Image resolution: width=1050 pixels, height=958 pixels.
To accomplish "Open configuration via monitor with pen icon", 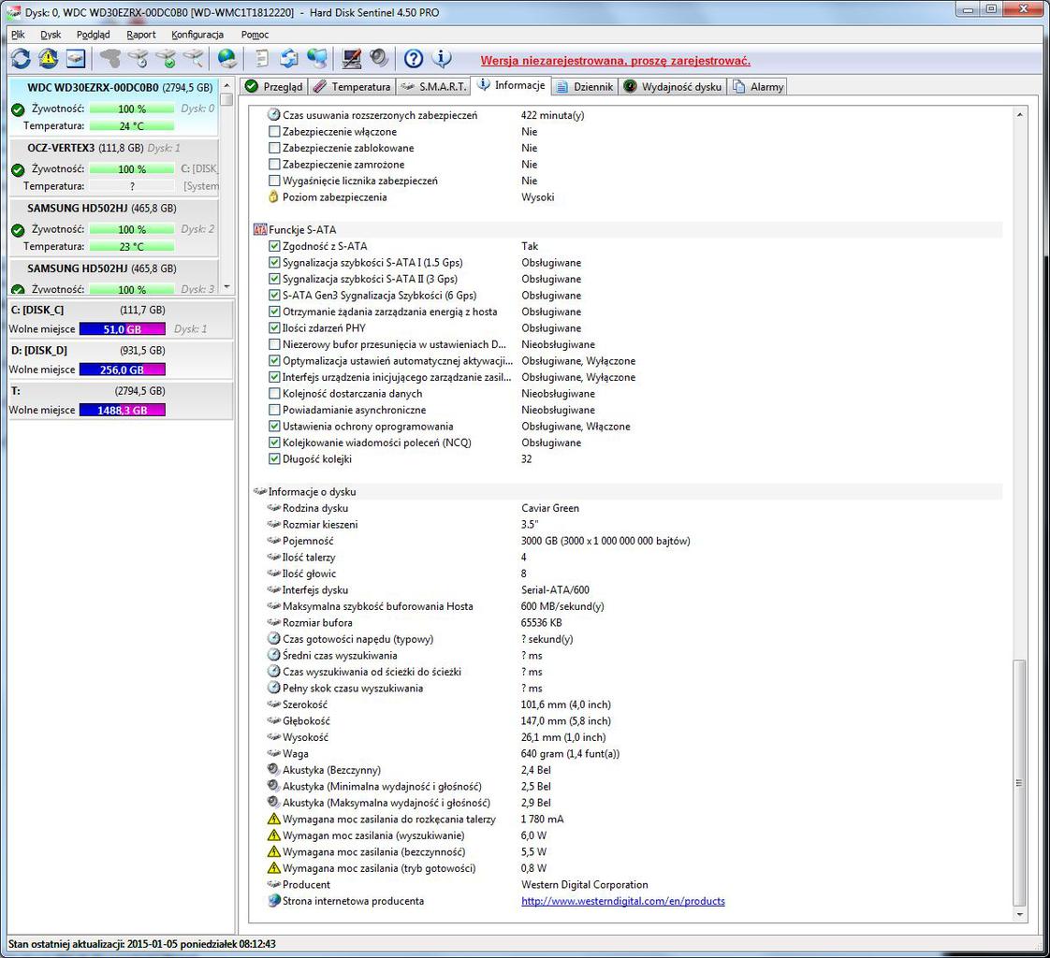I will 351,59.
